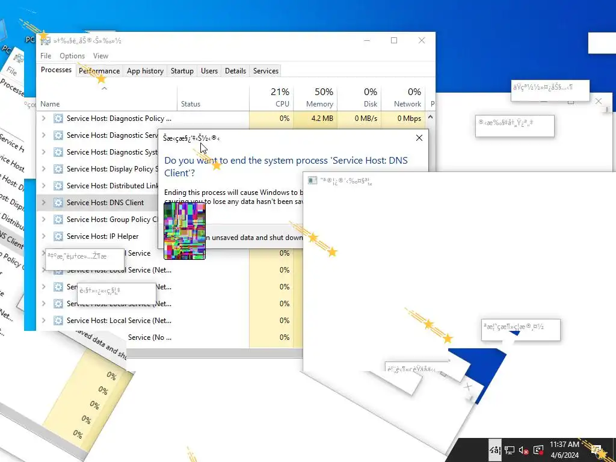Screen dimensions: 616x462
Task: Expand the Service Host: Diagnostic Serv row
Action: pos(43,135)
